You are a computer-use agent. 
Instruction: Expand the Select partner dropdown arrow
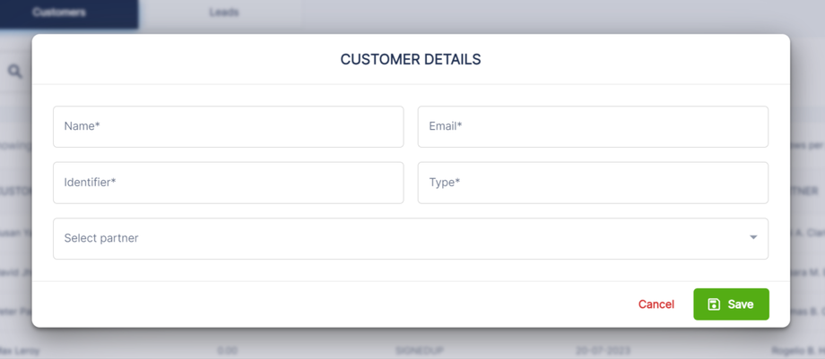tap(753, 238)
